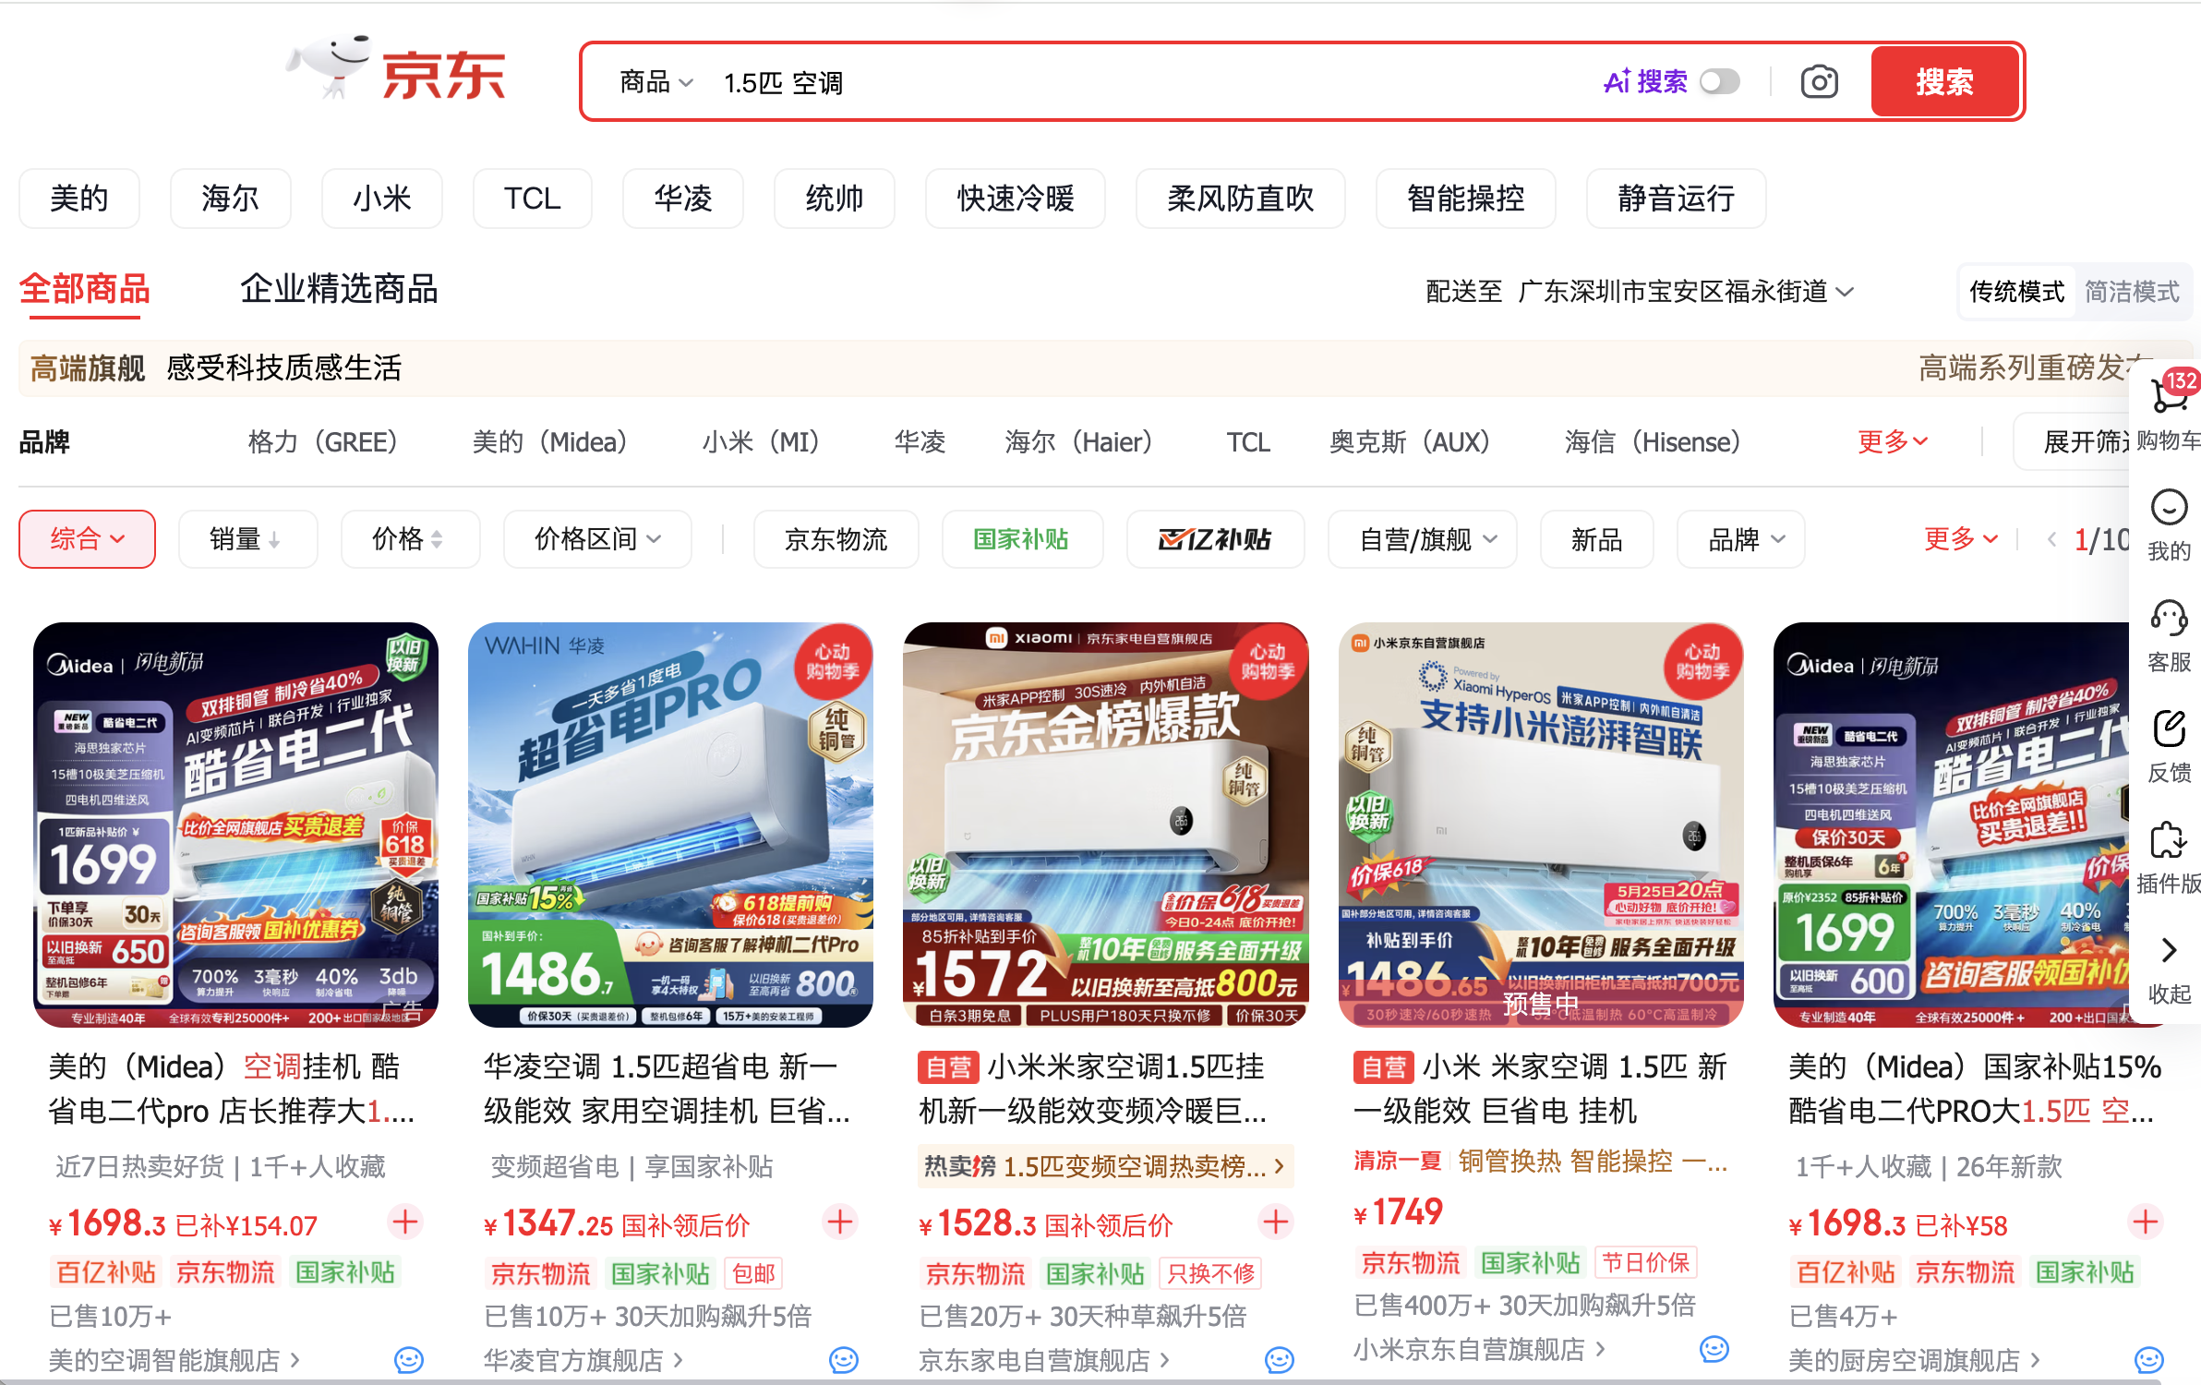Open the 自营/旗舰 dropdown
This screenshot has width=2201, height=1385.
(1422, 539)
